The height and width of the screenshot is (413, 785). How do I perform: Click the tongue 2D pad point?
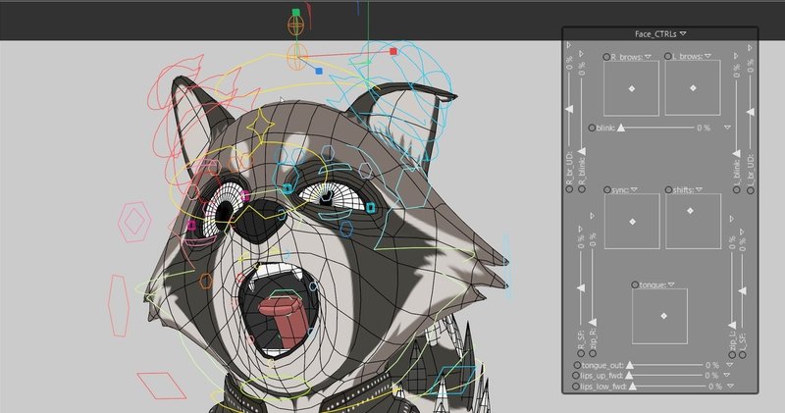tap(664, 316)
